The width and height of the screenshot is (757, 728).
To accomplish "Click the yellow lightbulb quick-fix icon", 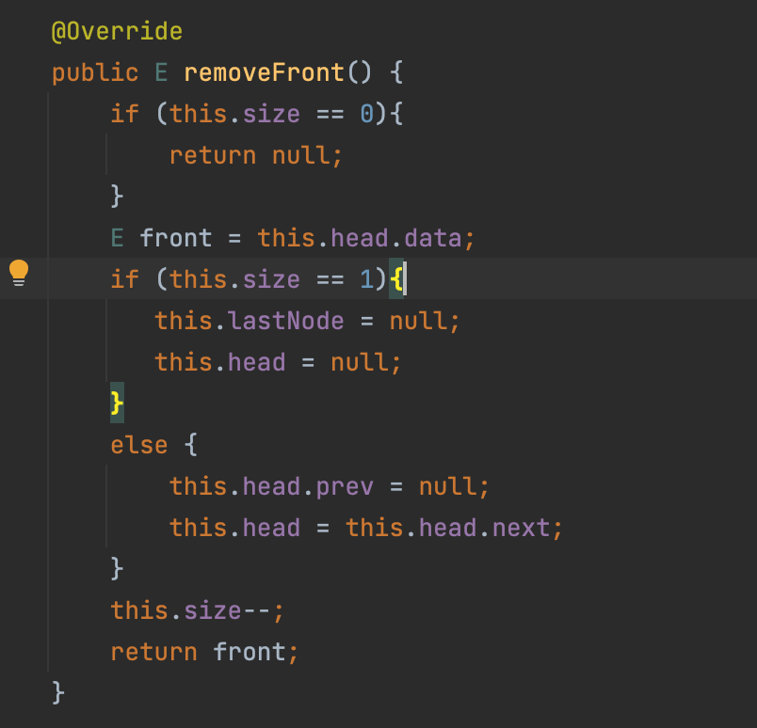I will tap(19, 274).
